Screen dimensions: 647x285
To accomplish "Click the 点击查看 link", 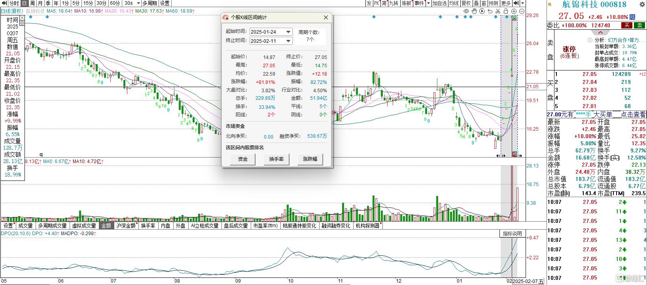I will point(634,114).
